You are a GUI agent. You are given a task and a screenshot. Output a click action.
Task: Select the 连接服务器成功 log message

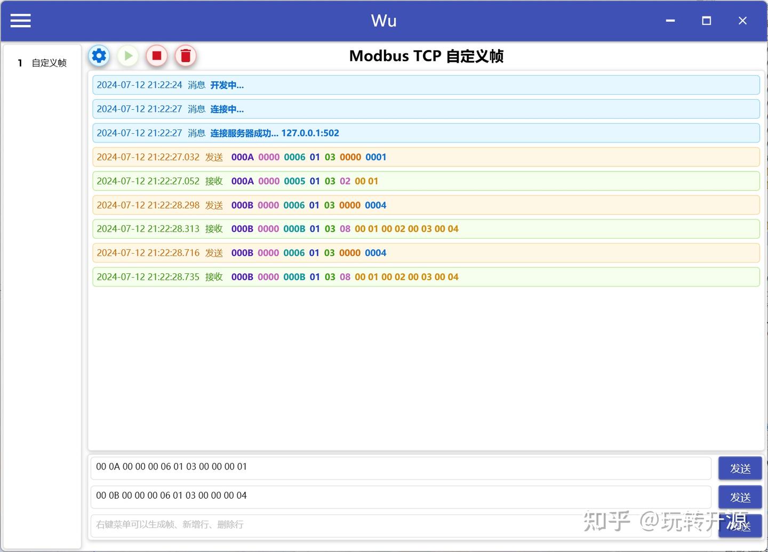pos(426,133)
